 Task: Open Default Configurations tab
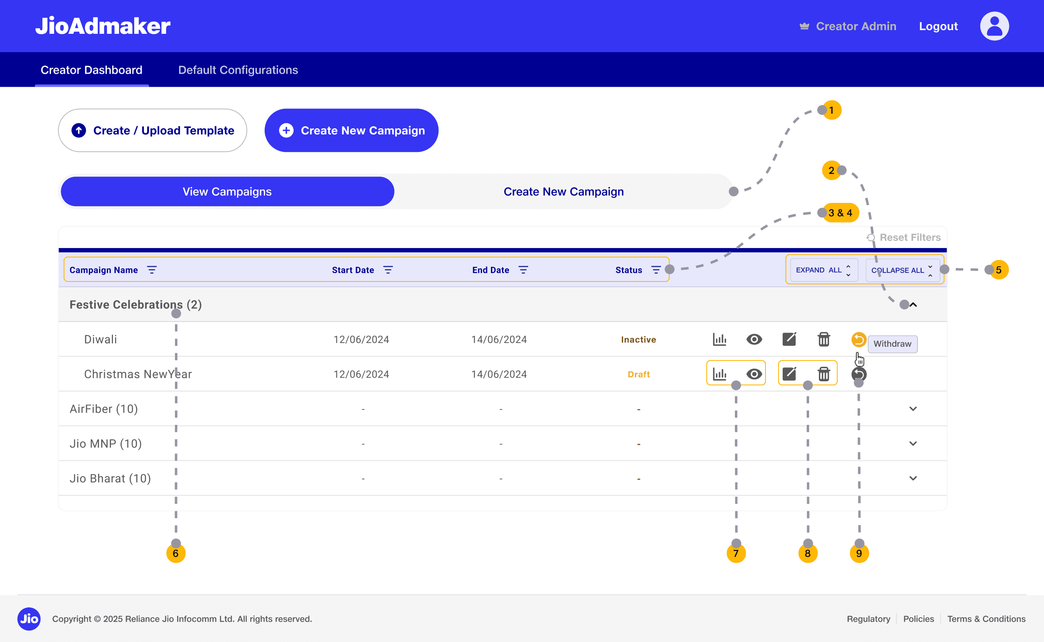click(238, 70)
